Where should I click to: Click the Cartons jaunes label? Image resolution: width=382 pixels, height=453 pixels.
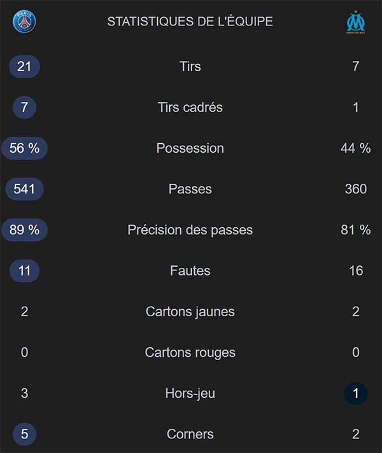point(190,312)
